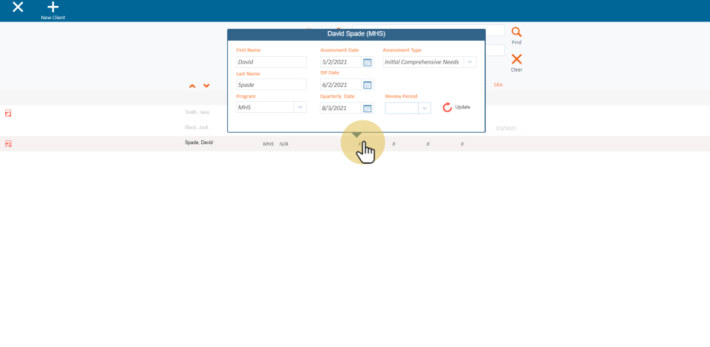Open the Quarterly Date calendar picker

click(x=368, y=108)
